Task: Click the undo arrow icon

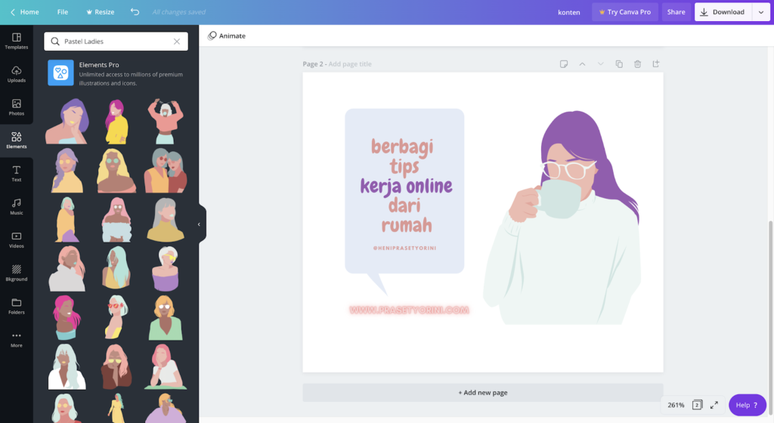Action: pos(135,12)
